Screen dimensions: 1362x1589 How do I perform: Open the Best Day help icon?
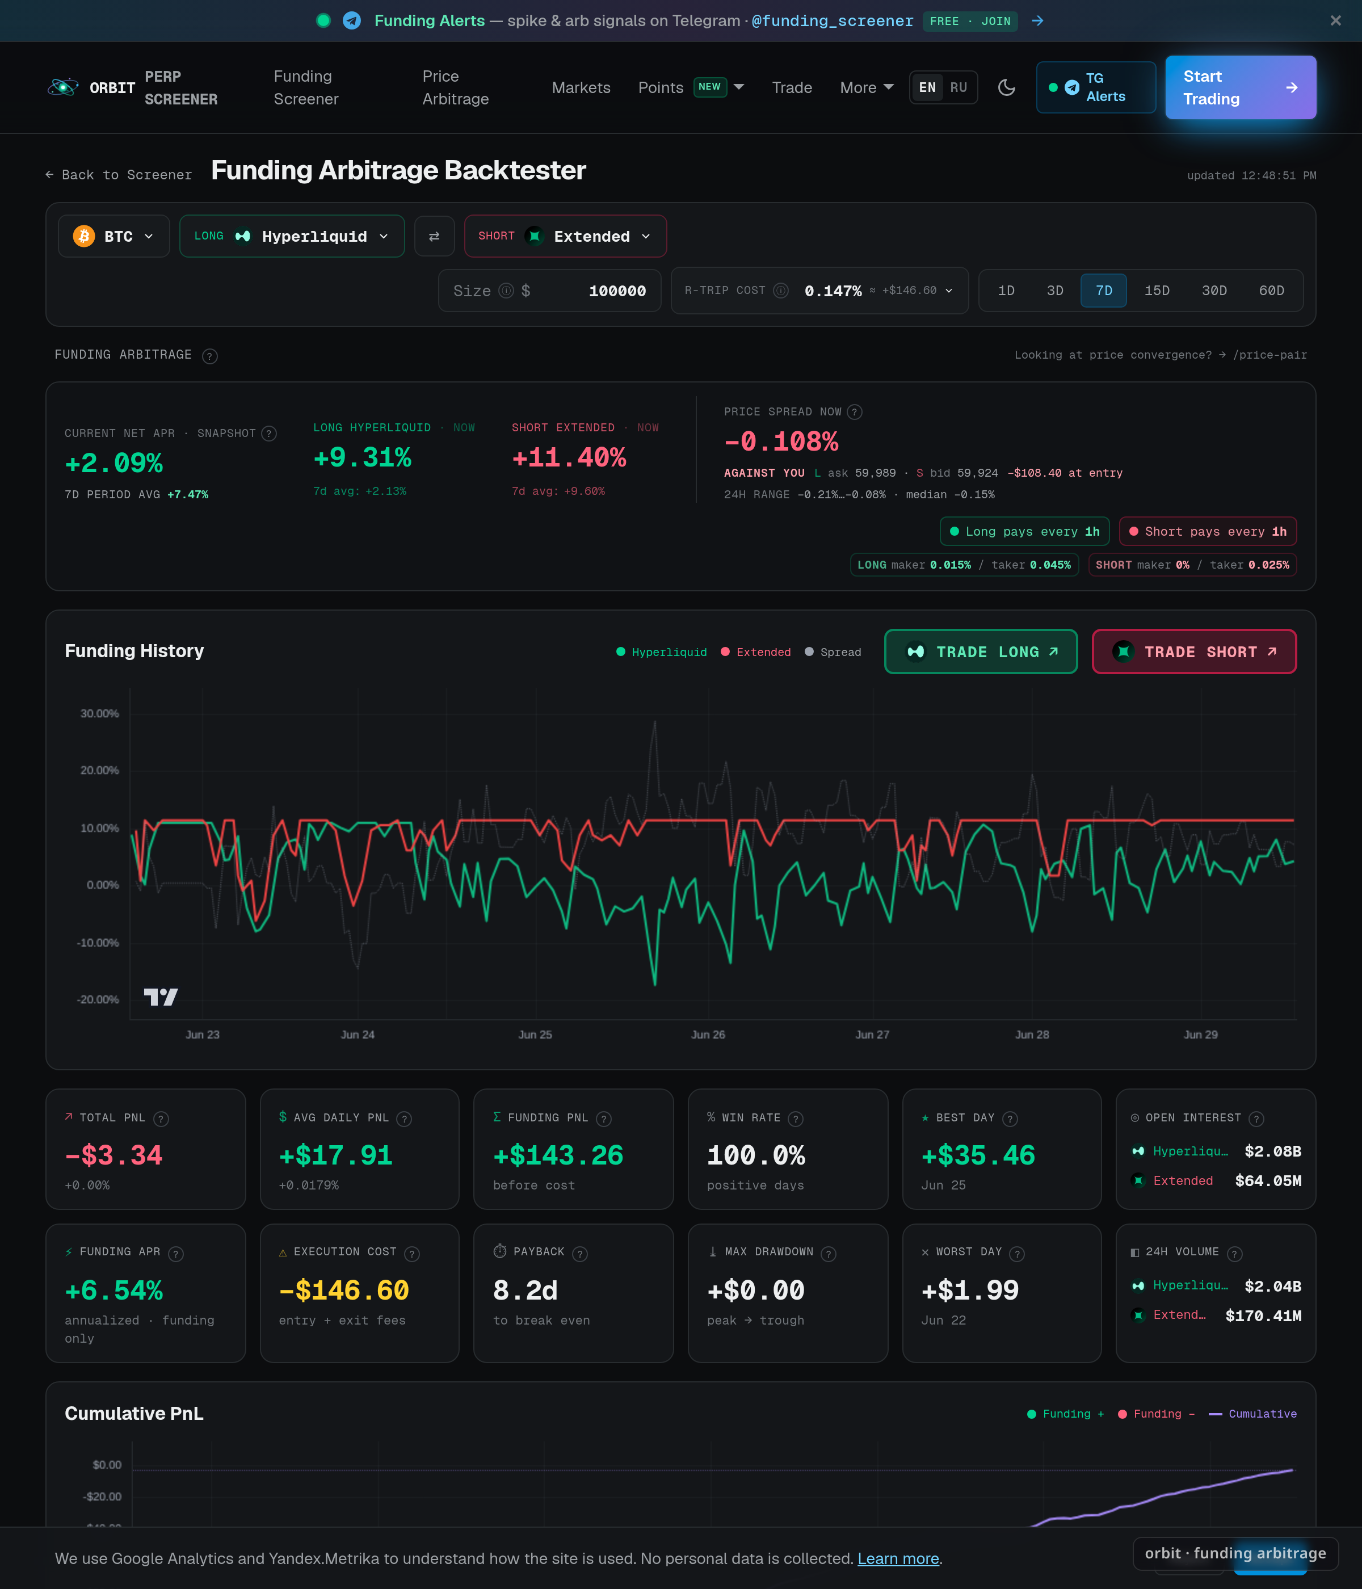(1010, 1119)
